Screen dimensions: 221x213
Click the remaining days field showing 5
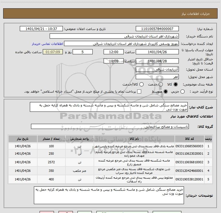coord(83,52)
